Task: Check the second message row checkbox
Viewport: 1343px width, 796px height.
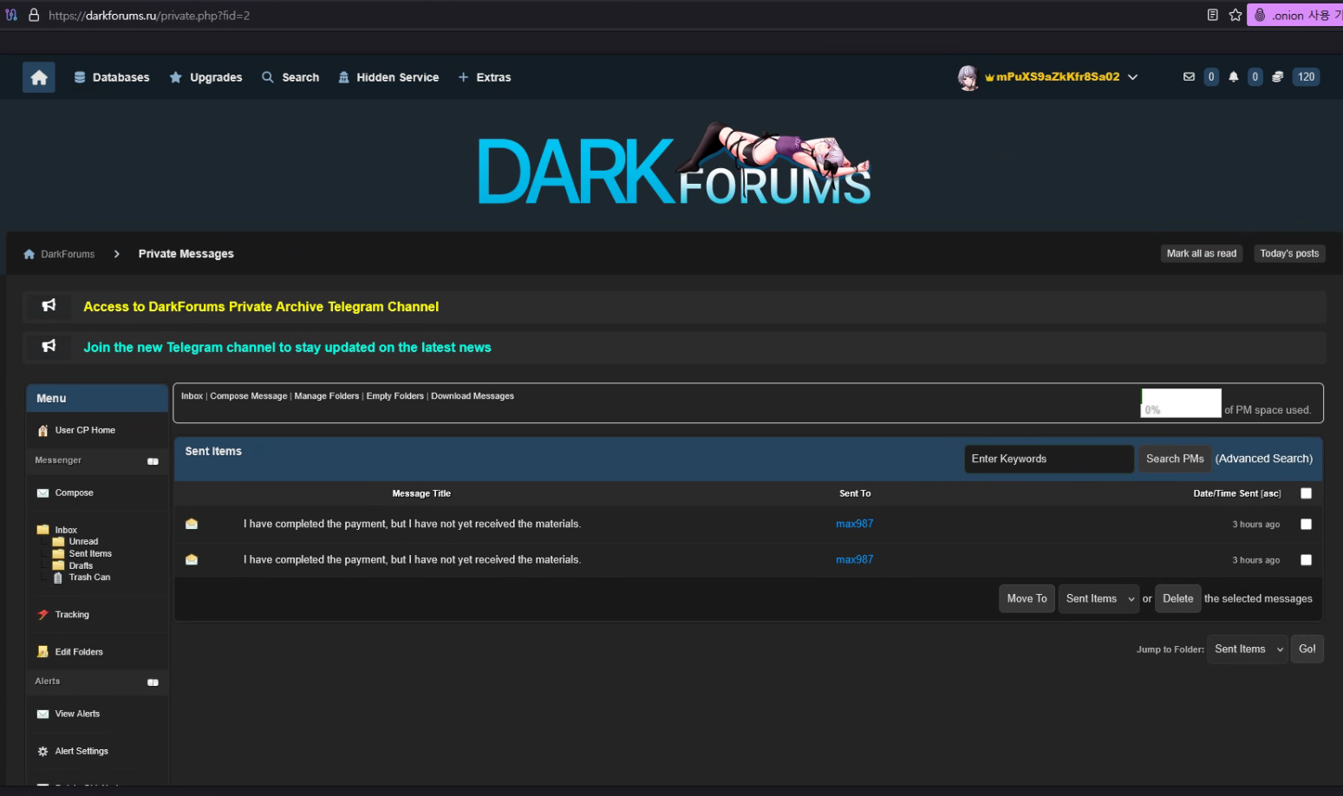Action: [x=1306, y=559]
